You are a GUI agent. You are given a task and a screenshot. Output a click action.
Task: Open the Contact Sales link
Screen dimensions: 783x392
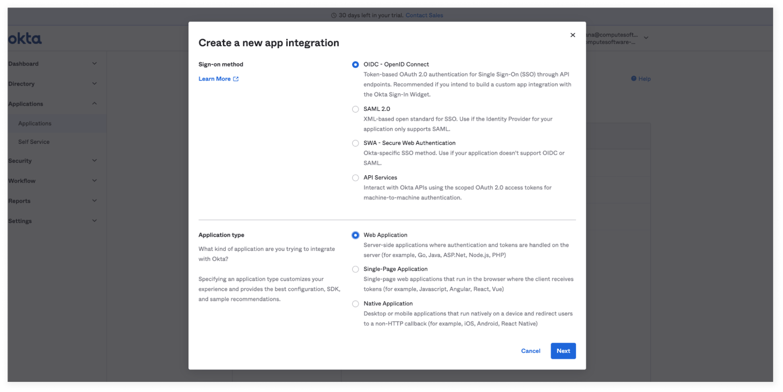click(x=424, y=15)
